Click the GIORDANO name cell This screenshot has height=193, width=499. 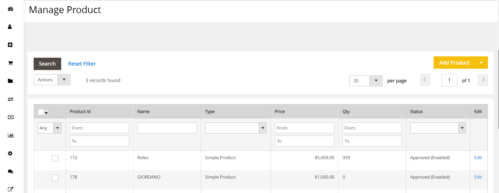[x=149, y=177]
